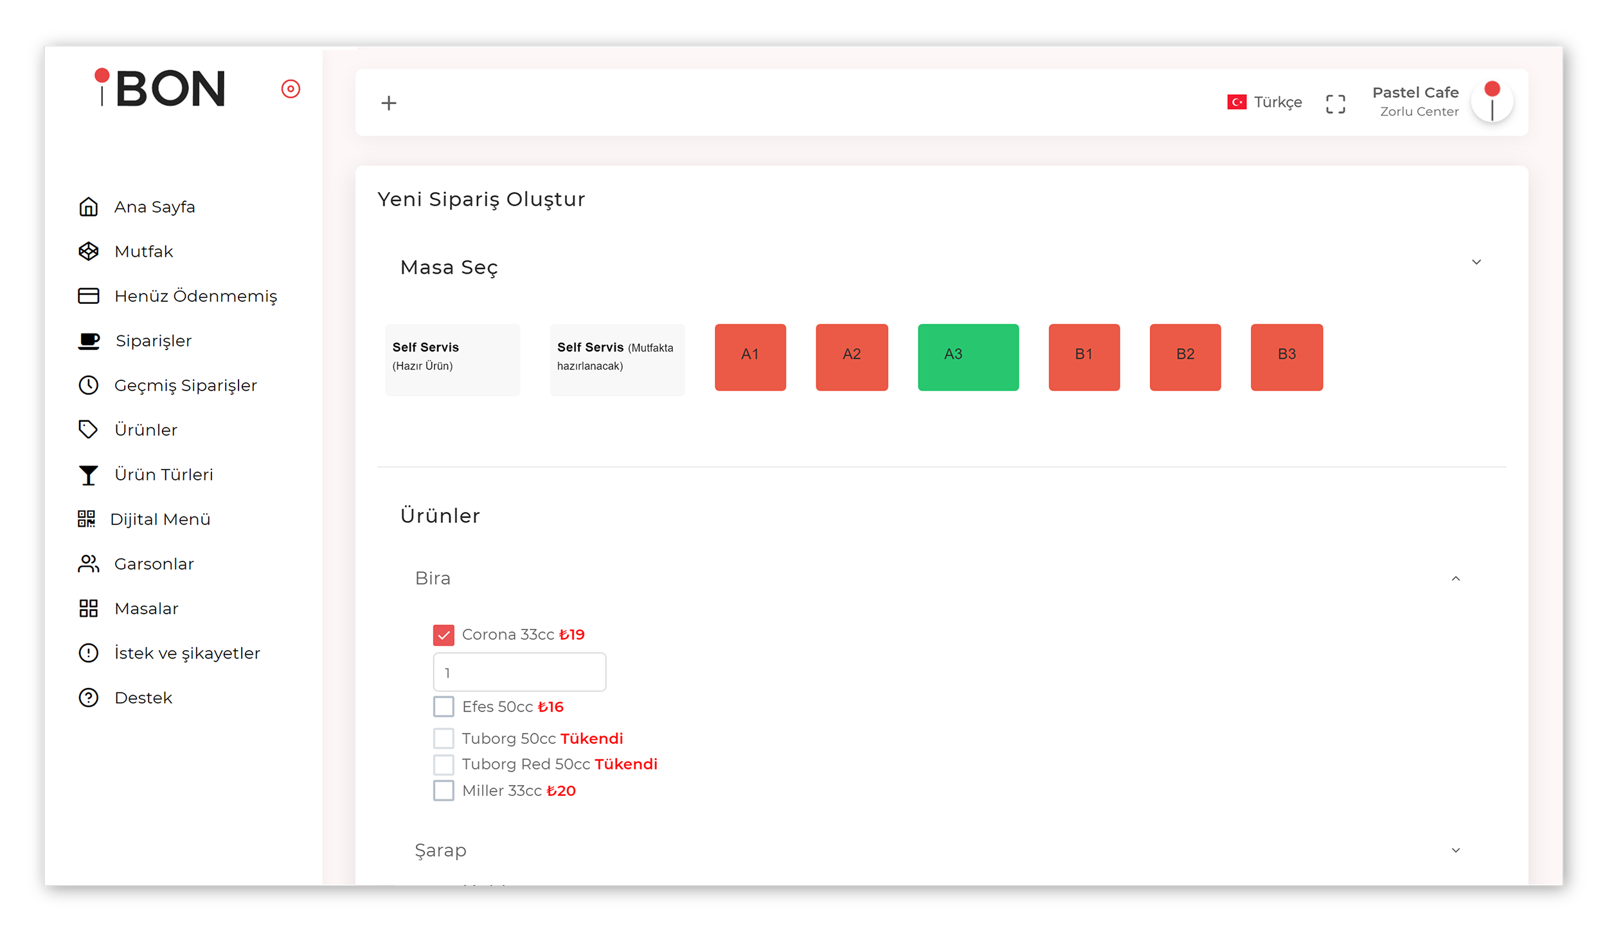Click the clock icon for Geçmiş Siparişler
Screen dimensions: 1607x934
pyautogui.click(x=89, y=385)
